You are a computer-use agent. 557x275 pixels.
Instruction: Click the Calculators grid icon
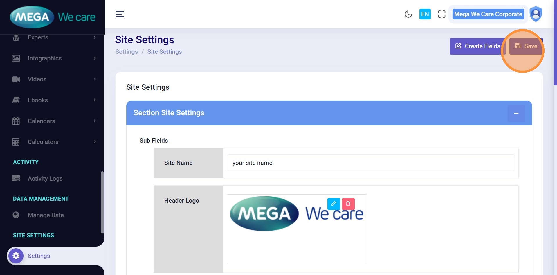(16, 142)
